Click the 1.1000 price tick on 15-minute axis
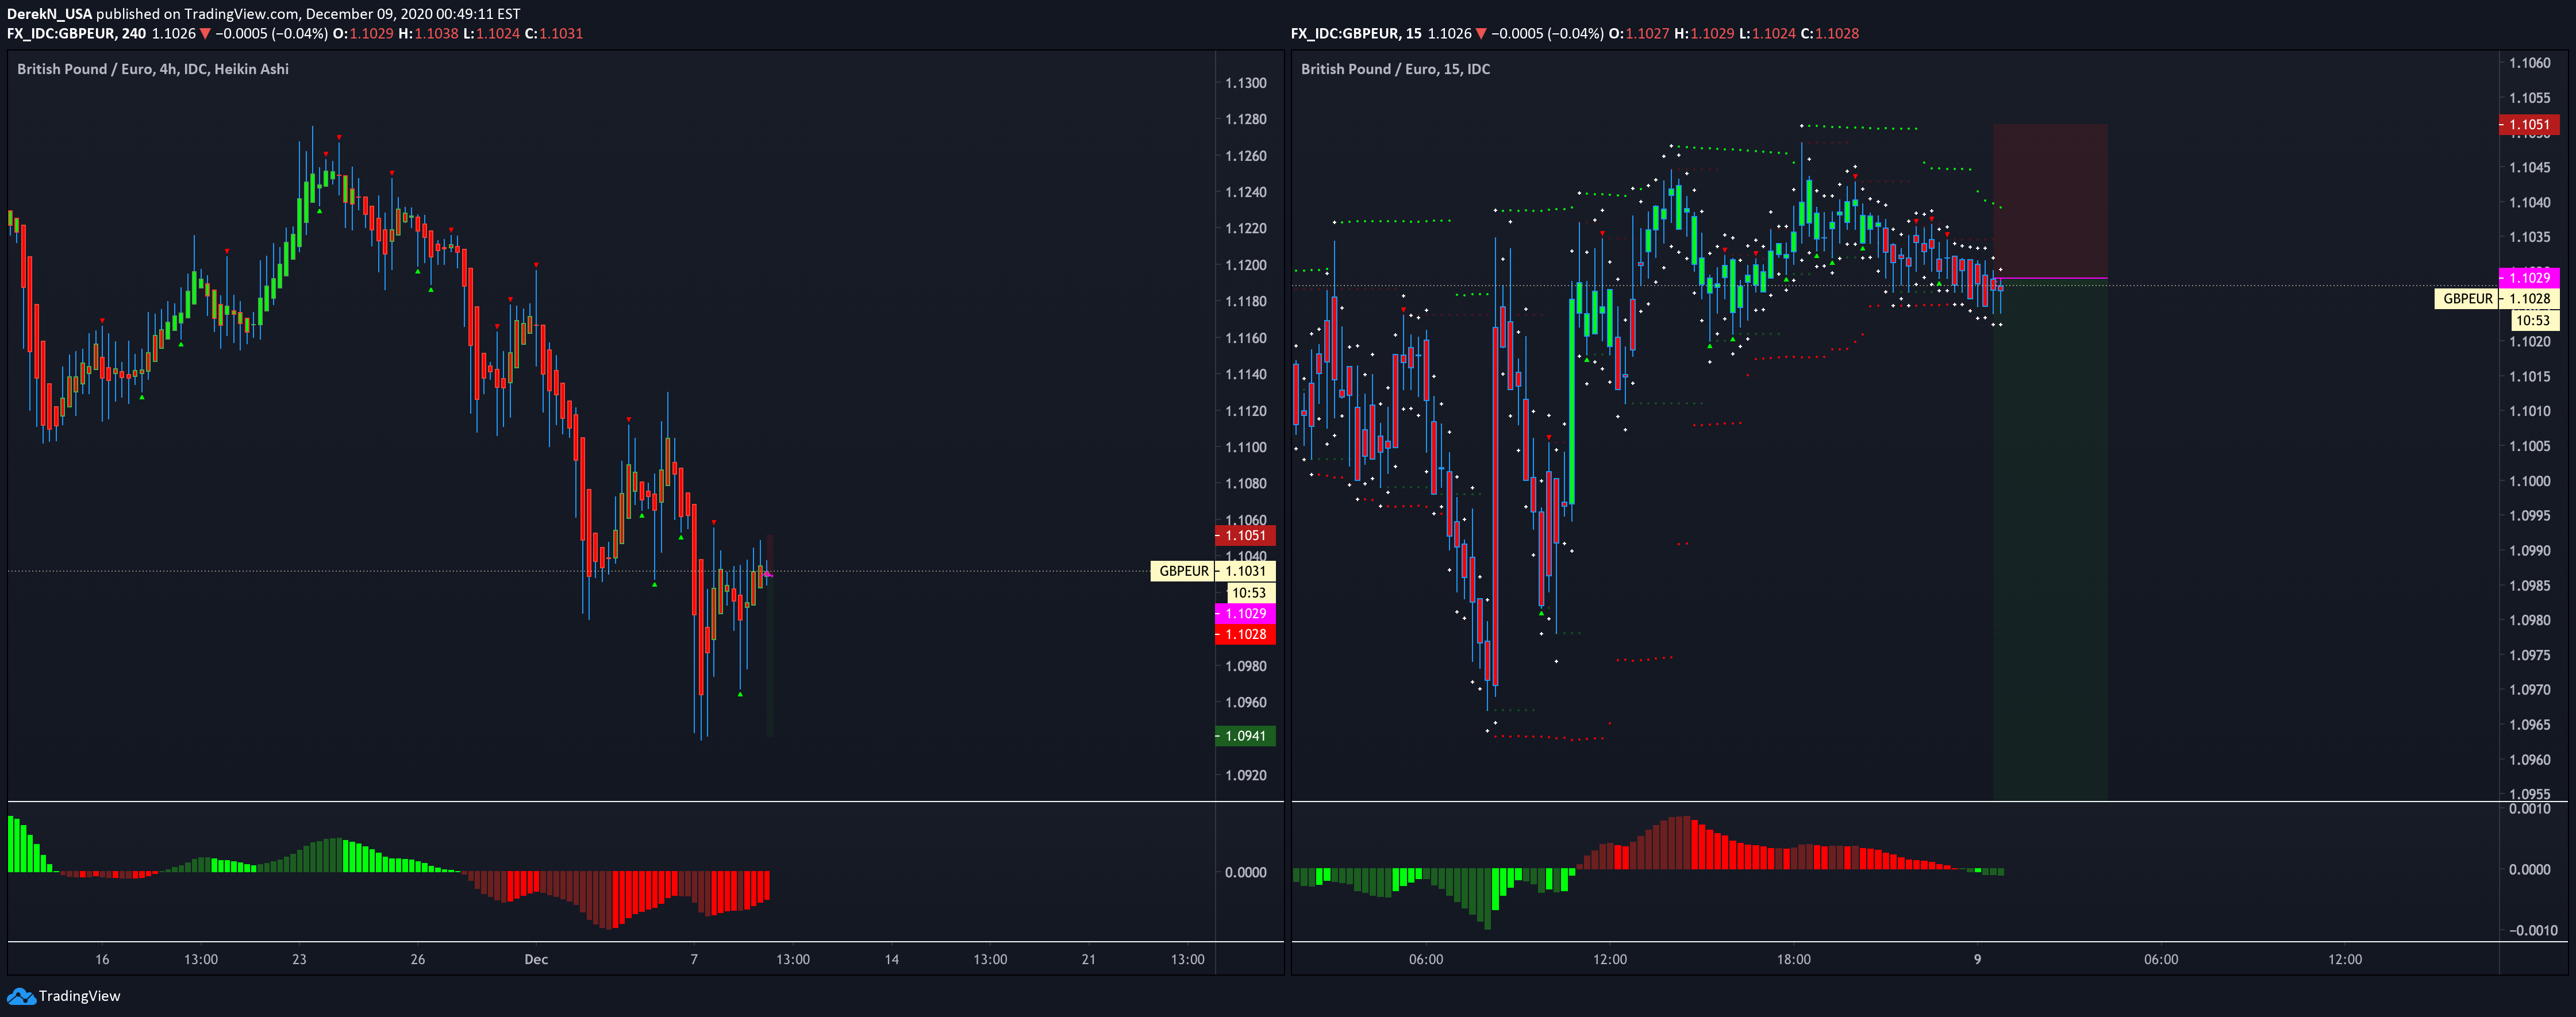2576x1017 pixels. tap(2530, 481)
